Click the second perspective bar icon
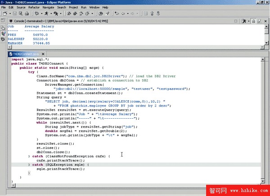This screenshot has width=270, height=196. tap(3, 27)
